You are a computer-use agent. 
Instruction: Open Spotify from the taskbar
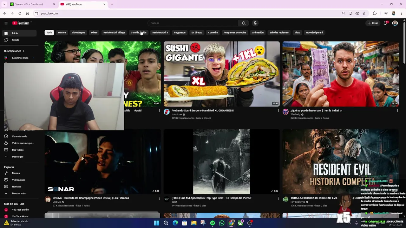213,223
